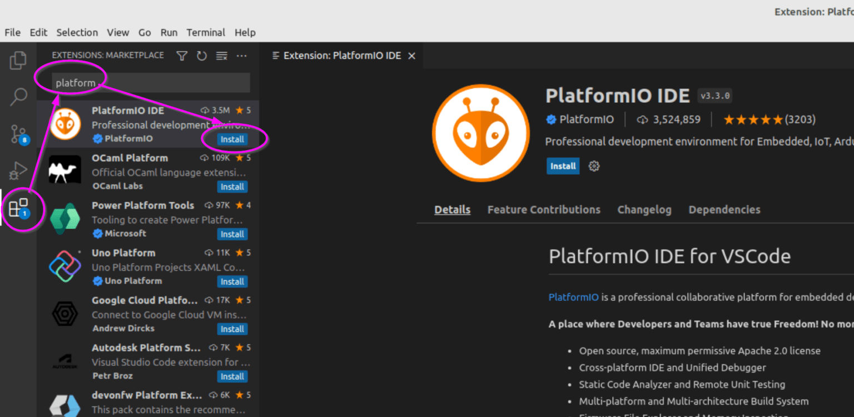This screenshot has height=417, width=854.
Task: Clear the extension search results
Action: 221,56
